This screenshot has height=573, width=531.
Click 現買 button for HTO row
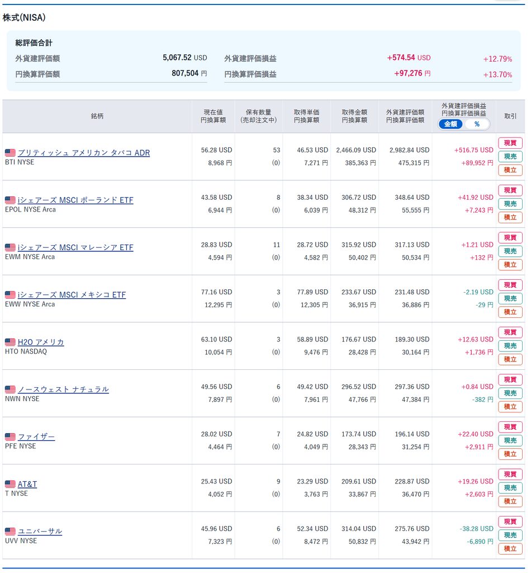point(510,332)
